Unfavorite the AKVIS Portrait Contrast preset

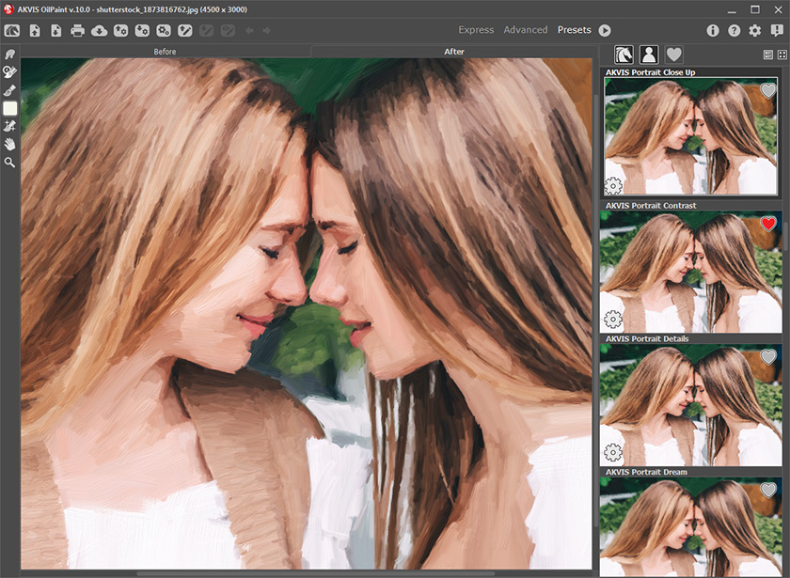coord(768,224)
